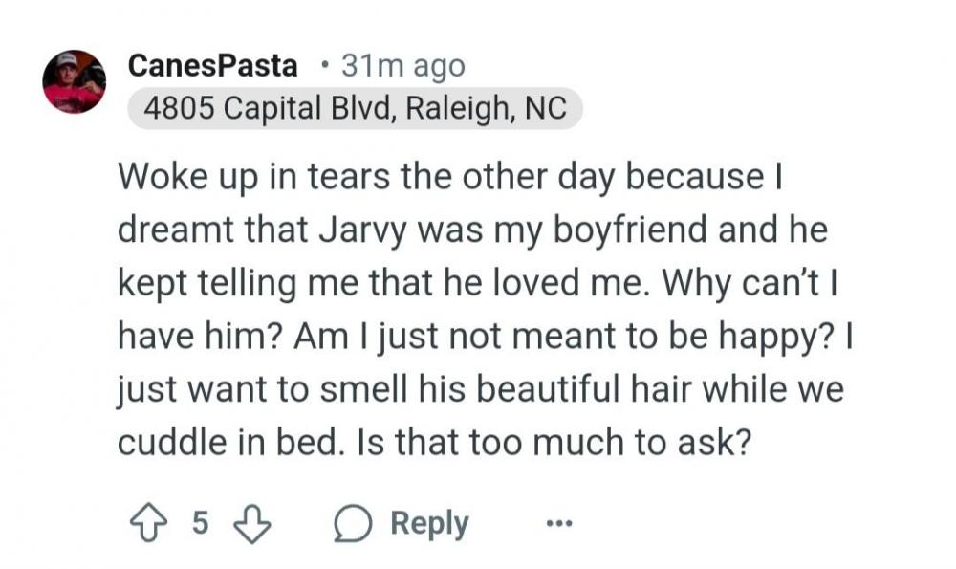Click the CanesPasta username
This screenshot has height=569, width=956.
(x=212, y=65)
